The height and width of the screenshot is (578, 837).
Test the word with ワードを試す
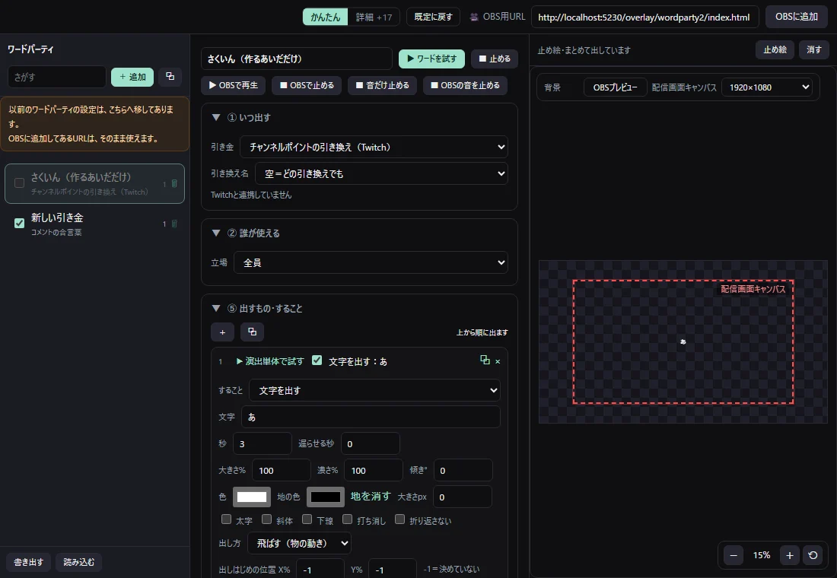[x=432, y=59]
